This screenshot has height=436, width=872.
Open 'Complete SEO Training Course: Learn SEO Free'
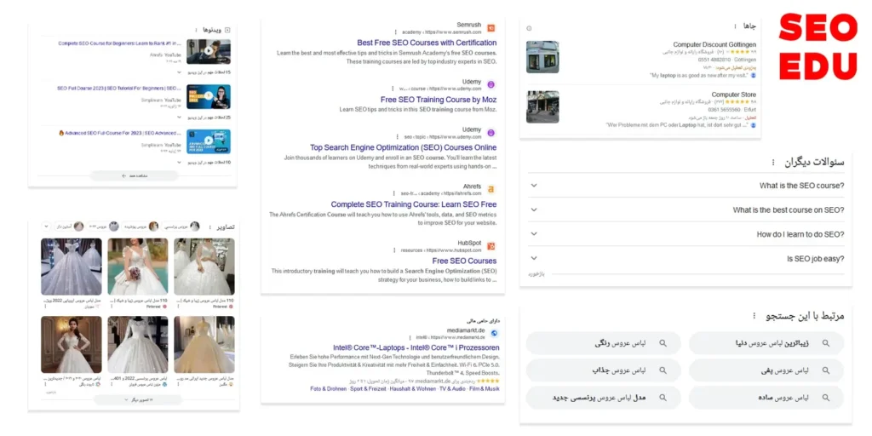tap(414, 204)
